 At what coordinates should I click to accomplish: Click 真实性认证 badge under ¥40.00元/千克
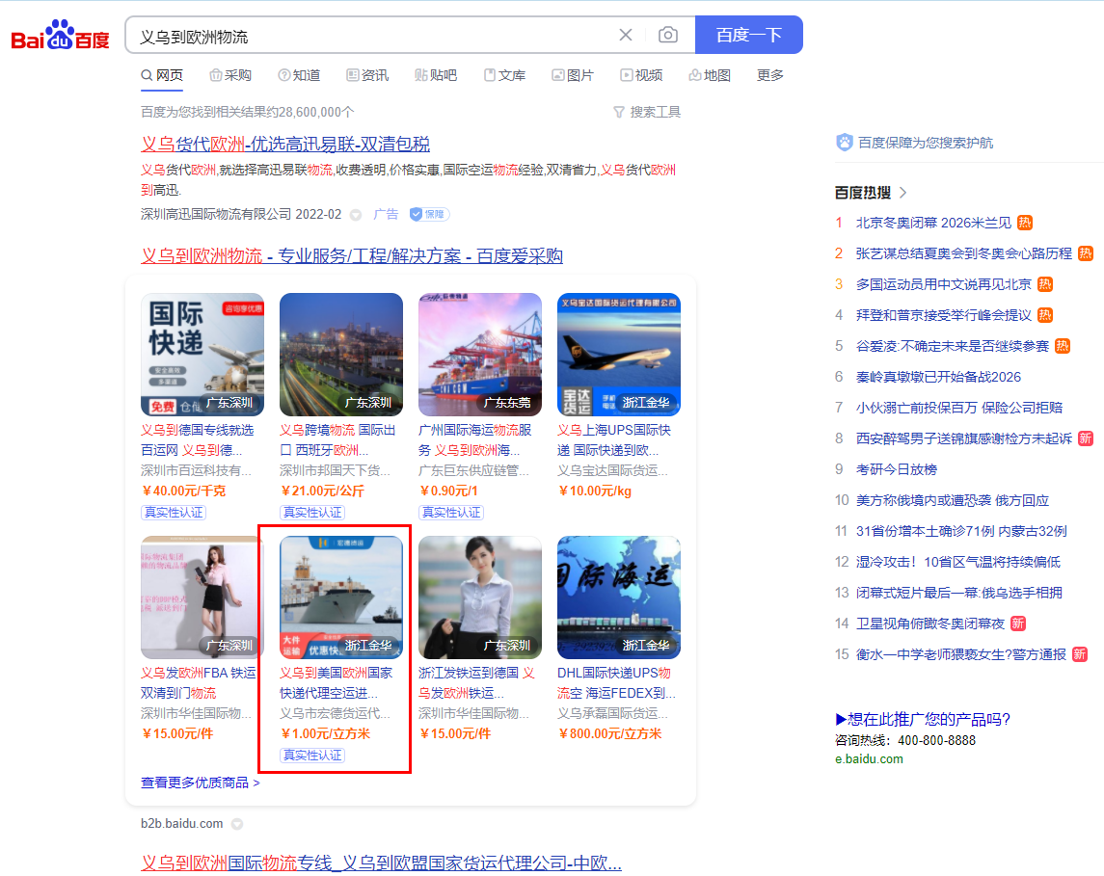click(x=174, y=513)
